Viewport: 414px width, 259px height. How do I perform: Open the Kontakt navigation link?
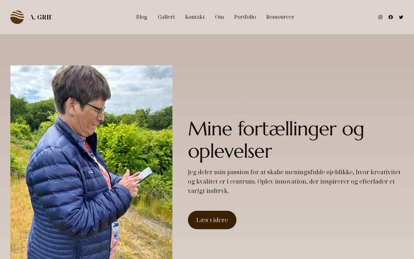(195, 17)
